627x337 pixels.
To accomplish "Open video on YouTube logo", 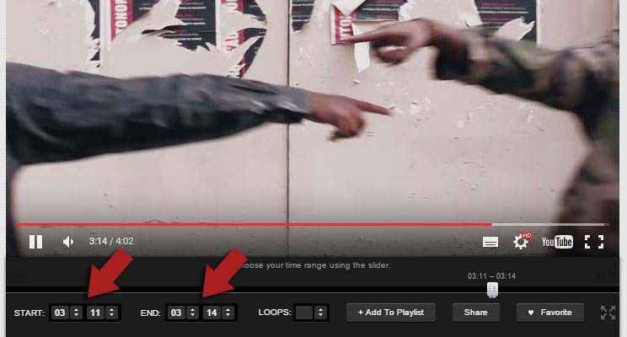I will (x=557, y=242).
